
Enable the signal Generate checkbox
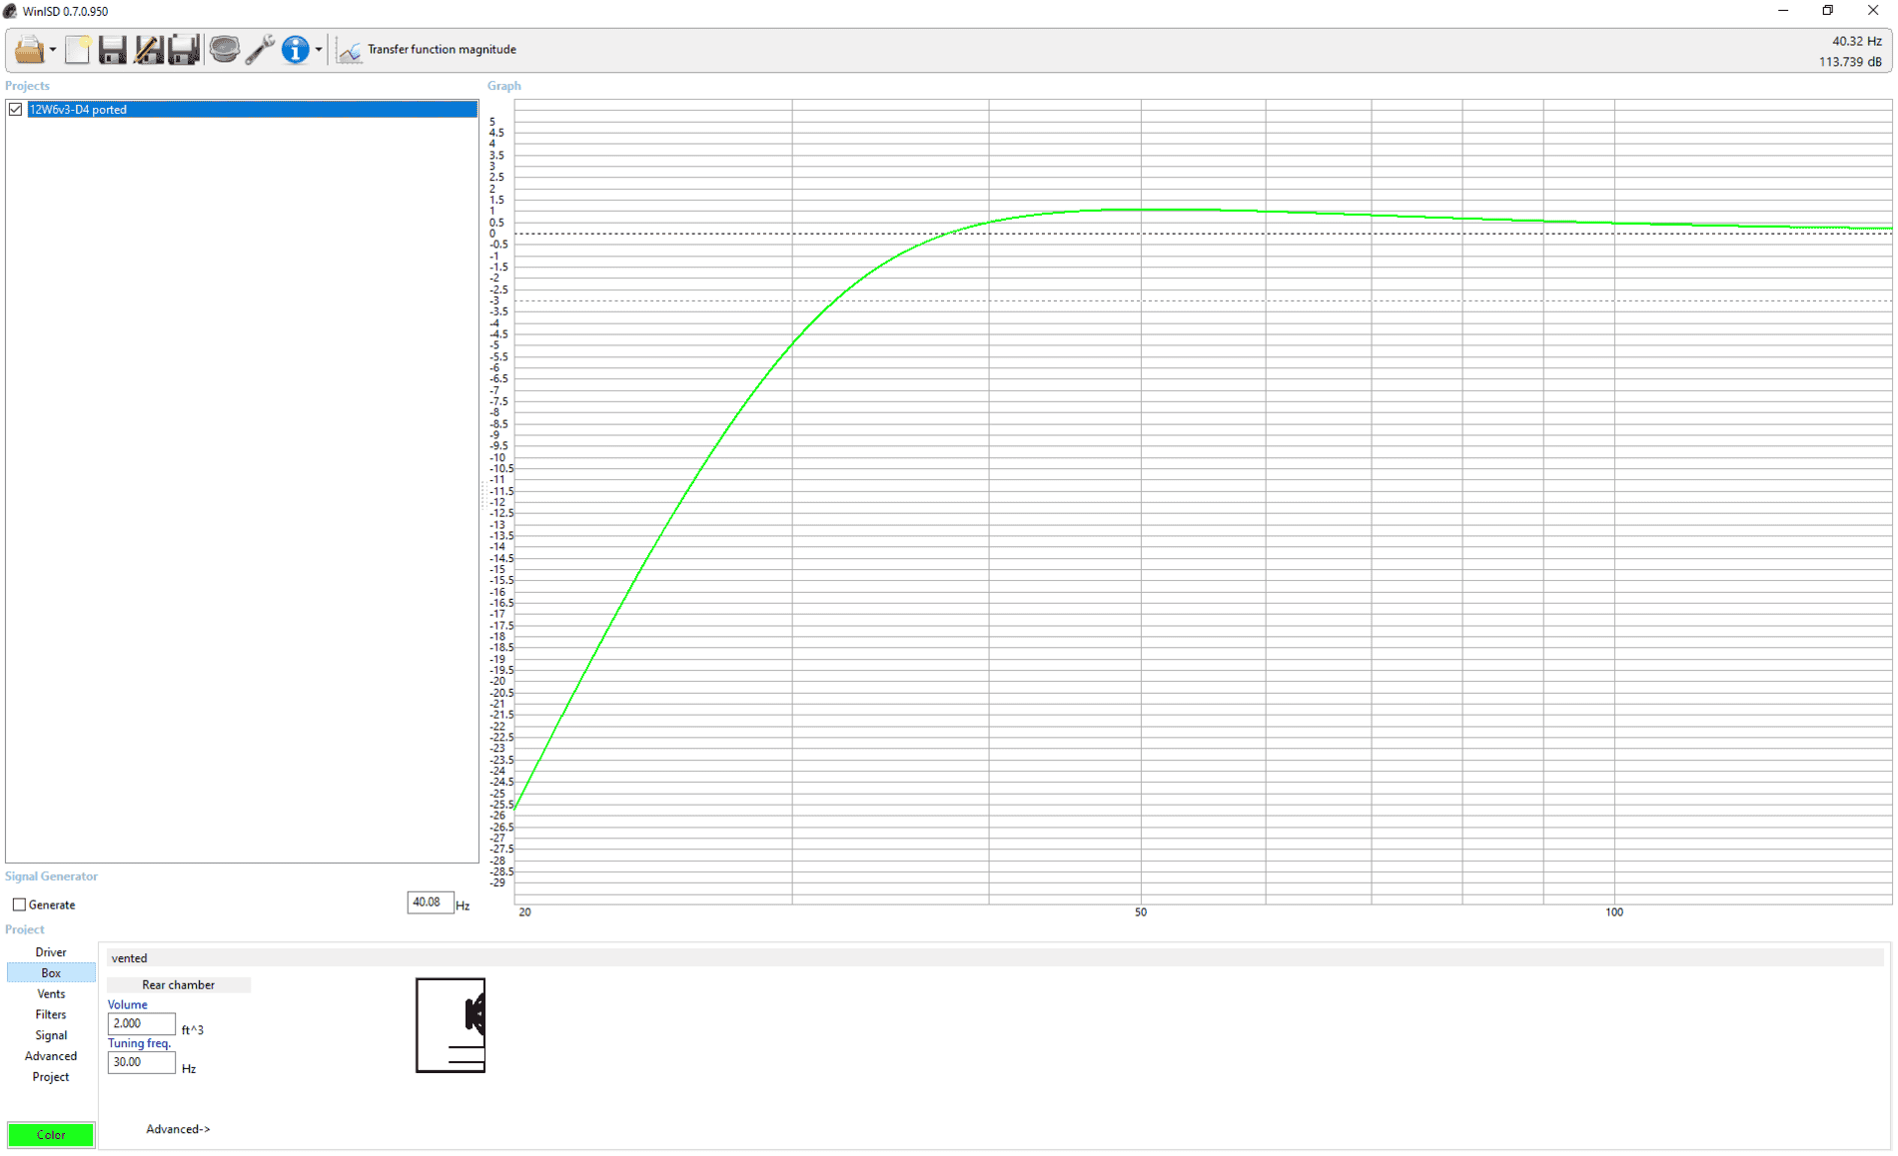pos(19,904)
